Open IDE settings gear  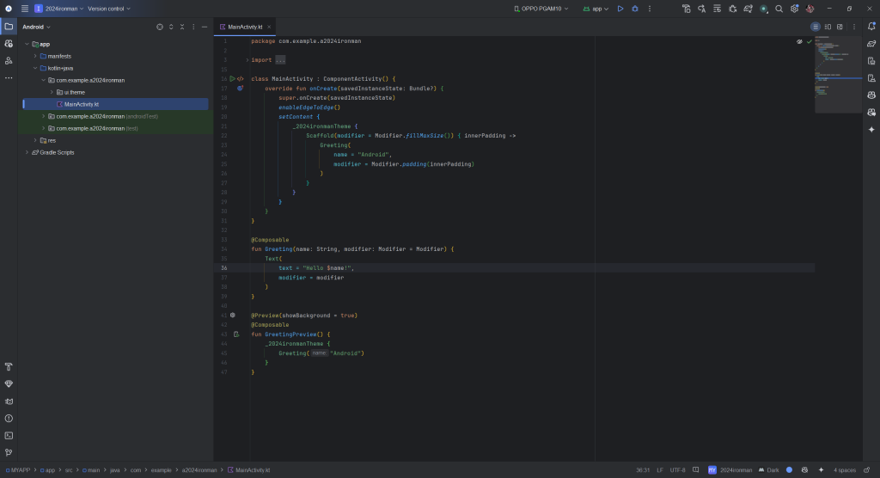[x=794, y=9]
